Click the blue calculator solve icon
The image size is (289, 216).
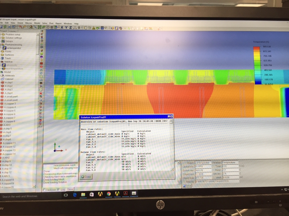coord(102,28)
